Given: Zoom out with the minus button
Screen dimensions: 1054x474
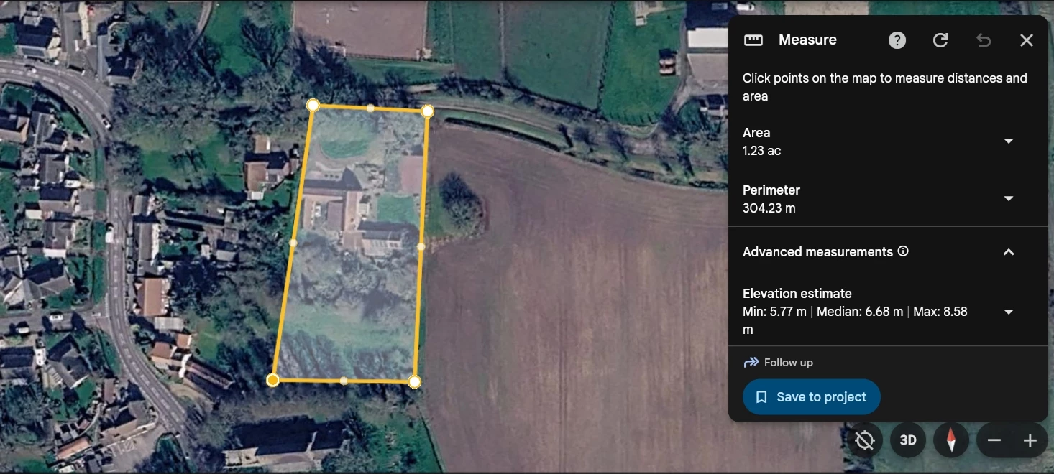Looking at the screenshot, I should coord(994,440).
